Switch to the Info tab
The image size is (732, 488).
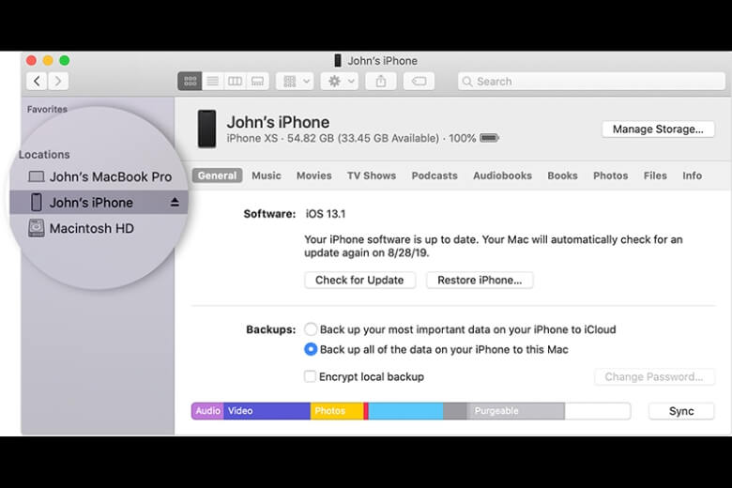coord(693,175)
